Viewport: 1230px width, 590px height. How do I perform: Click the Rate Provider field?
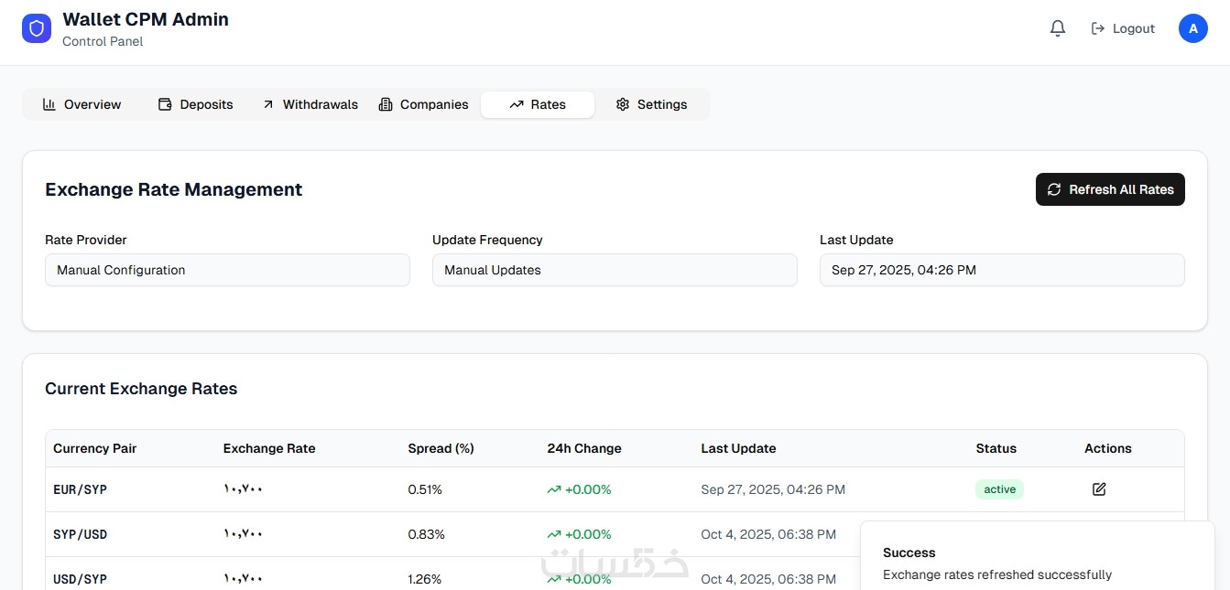coord(227,270)
